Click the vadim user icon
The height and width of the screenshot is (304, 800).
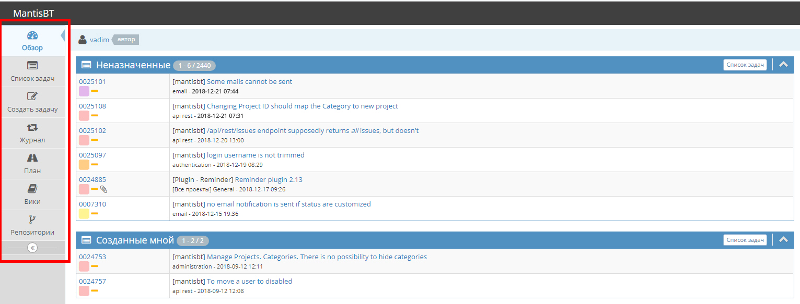pos(82,40)
